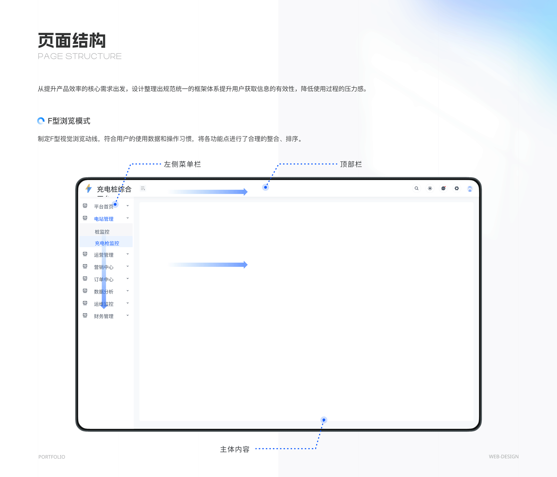Open the settings gear icon

456,188
